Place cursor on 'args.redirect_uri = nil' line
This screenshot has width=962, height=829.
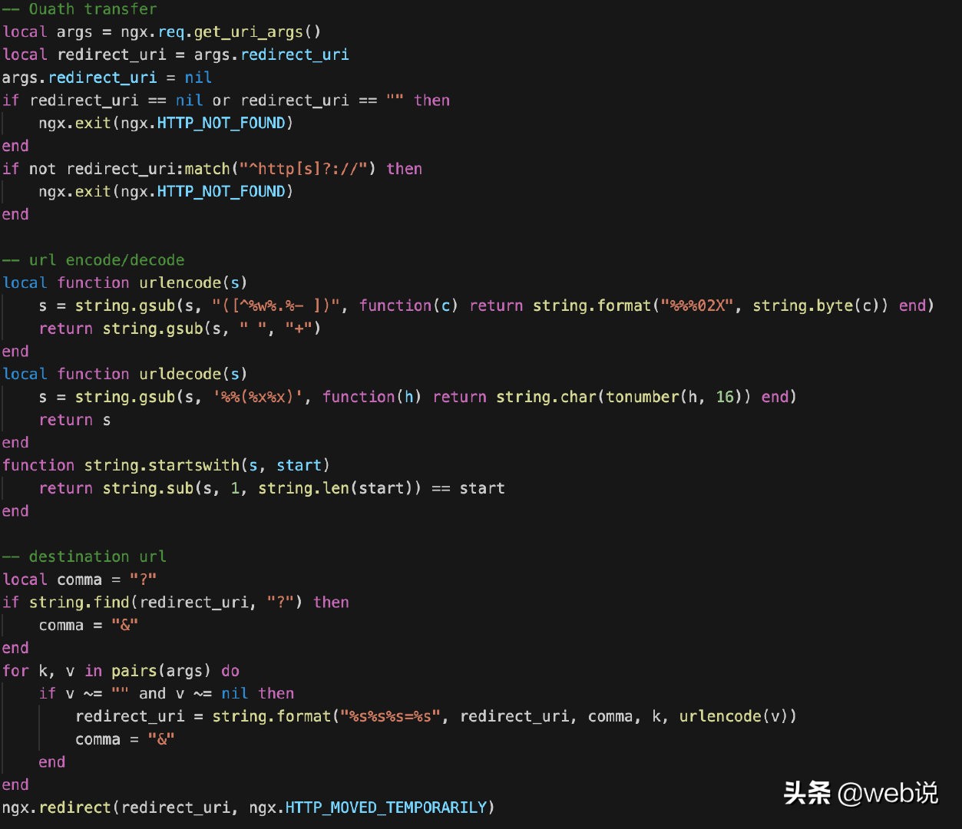(107, 78)
